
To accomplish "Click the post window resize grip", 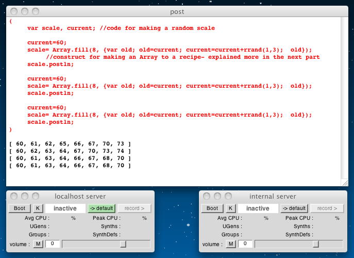I will [345, 183].
